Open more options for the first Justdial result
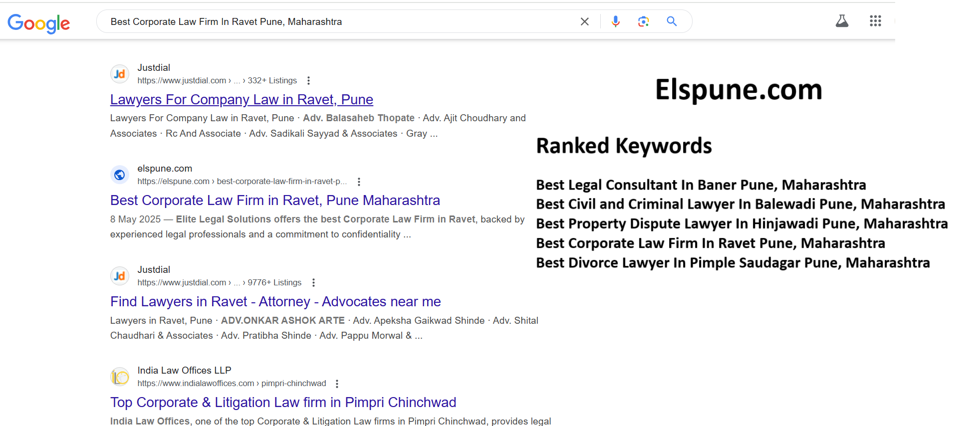The width and height of the screenshot is (975, 426). [309, 81]
